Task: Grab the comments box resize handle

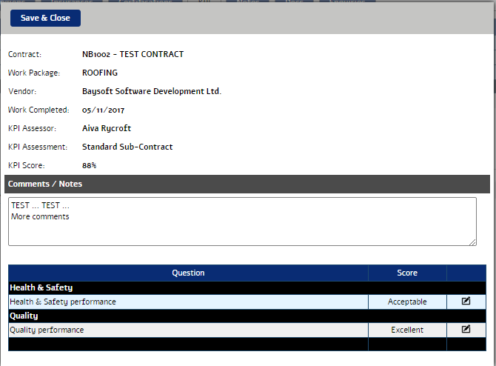Action: click(x=472, y=242)
